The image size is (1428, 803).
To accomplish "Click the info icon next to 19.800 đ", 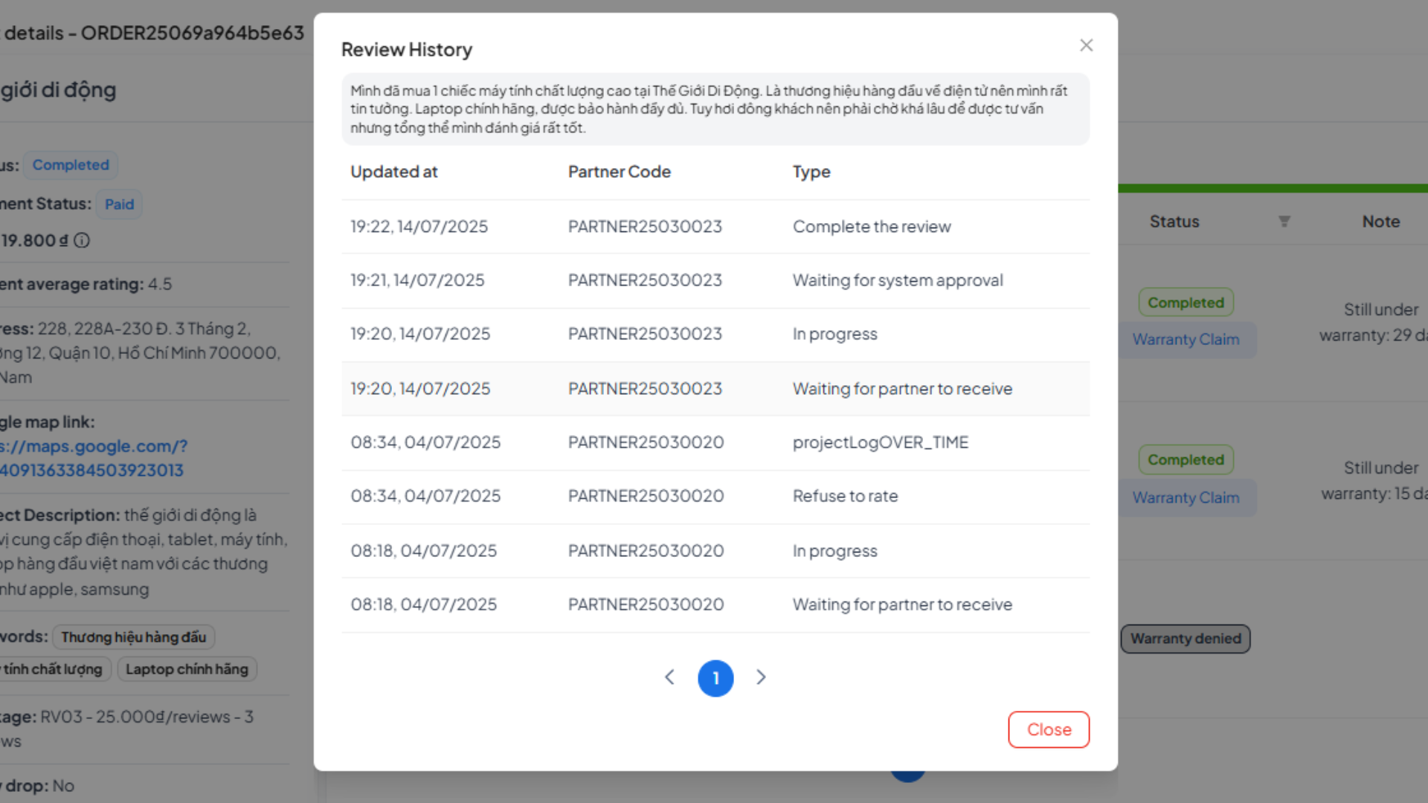I will (82, 240).
